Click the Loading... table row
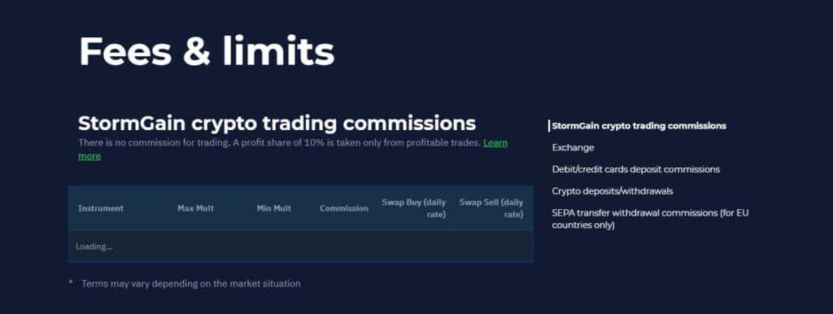The height and width of the screenshot is (314, 833). tap(301, 246)
